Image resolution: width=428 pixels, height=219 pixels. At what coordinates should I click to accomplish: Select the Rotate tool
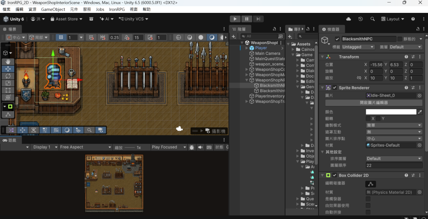(x=8, y=76)
